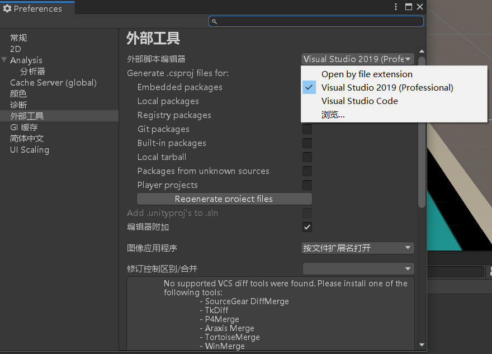Focus the Preferences search field
The width and height of the screenshot is (492, 354).
pyautogui.click(x=316, y=21)
